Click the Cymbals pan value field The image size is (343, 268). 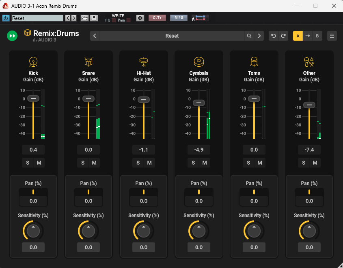[x=199, y=201]
